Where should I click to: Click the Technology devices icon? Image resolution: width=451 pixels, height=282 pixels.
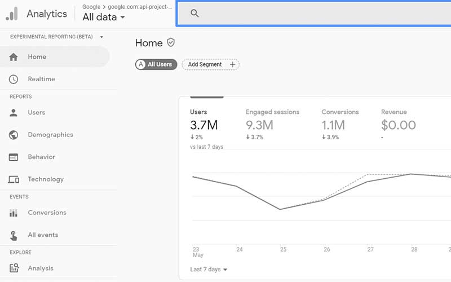point(14,179)
